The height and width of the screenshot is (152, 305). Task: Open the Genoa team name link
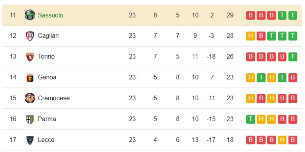(x=47, y=78)
